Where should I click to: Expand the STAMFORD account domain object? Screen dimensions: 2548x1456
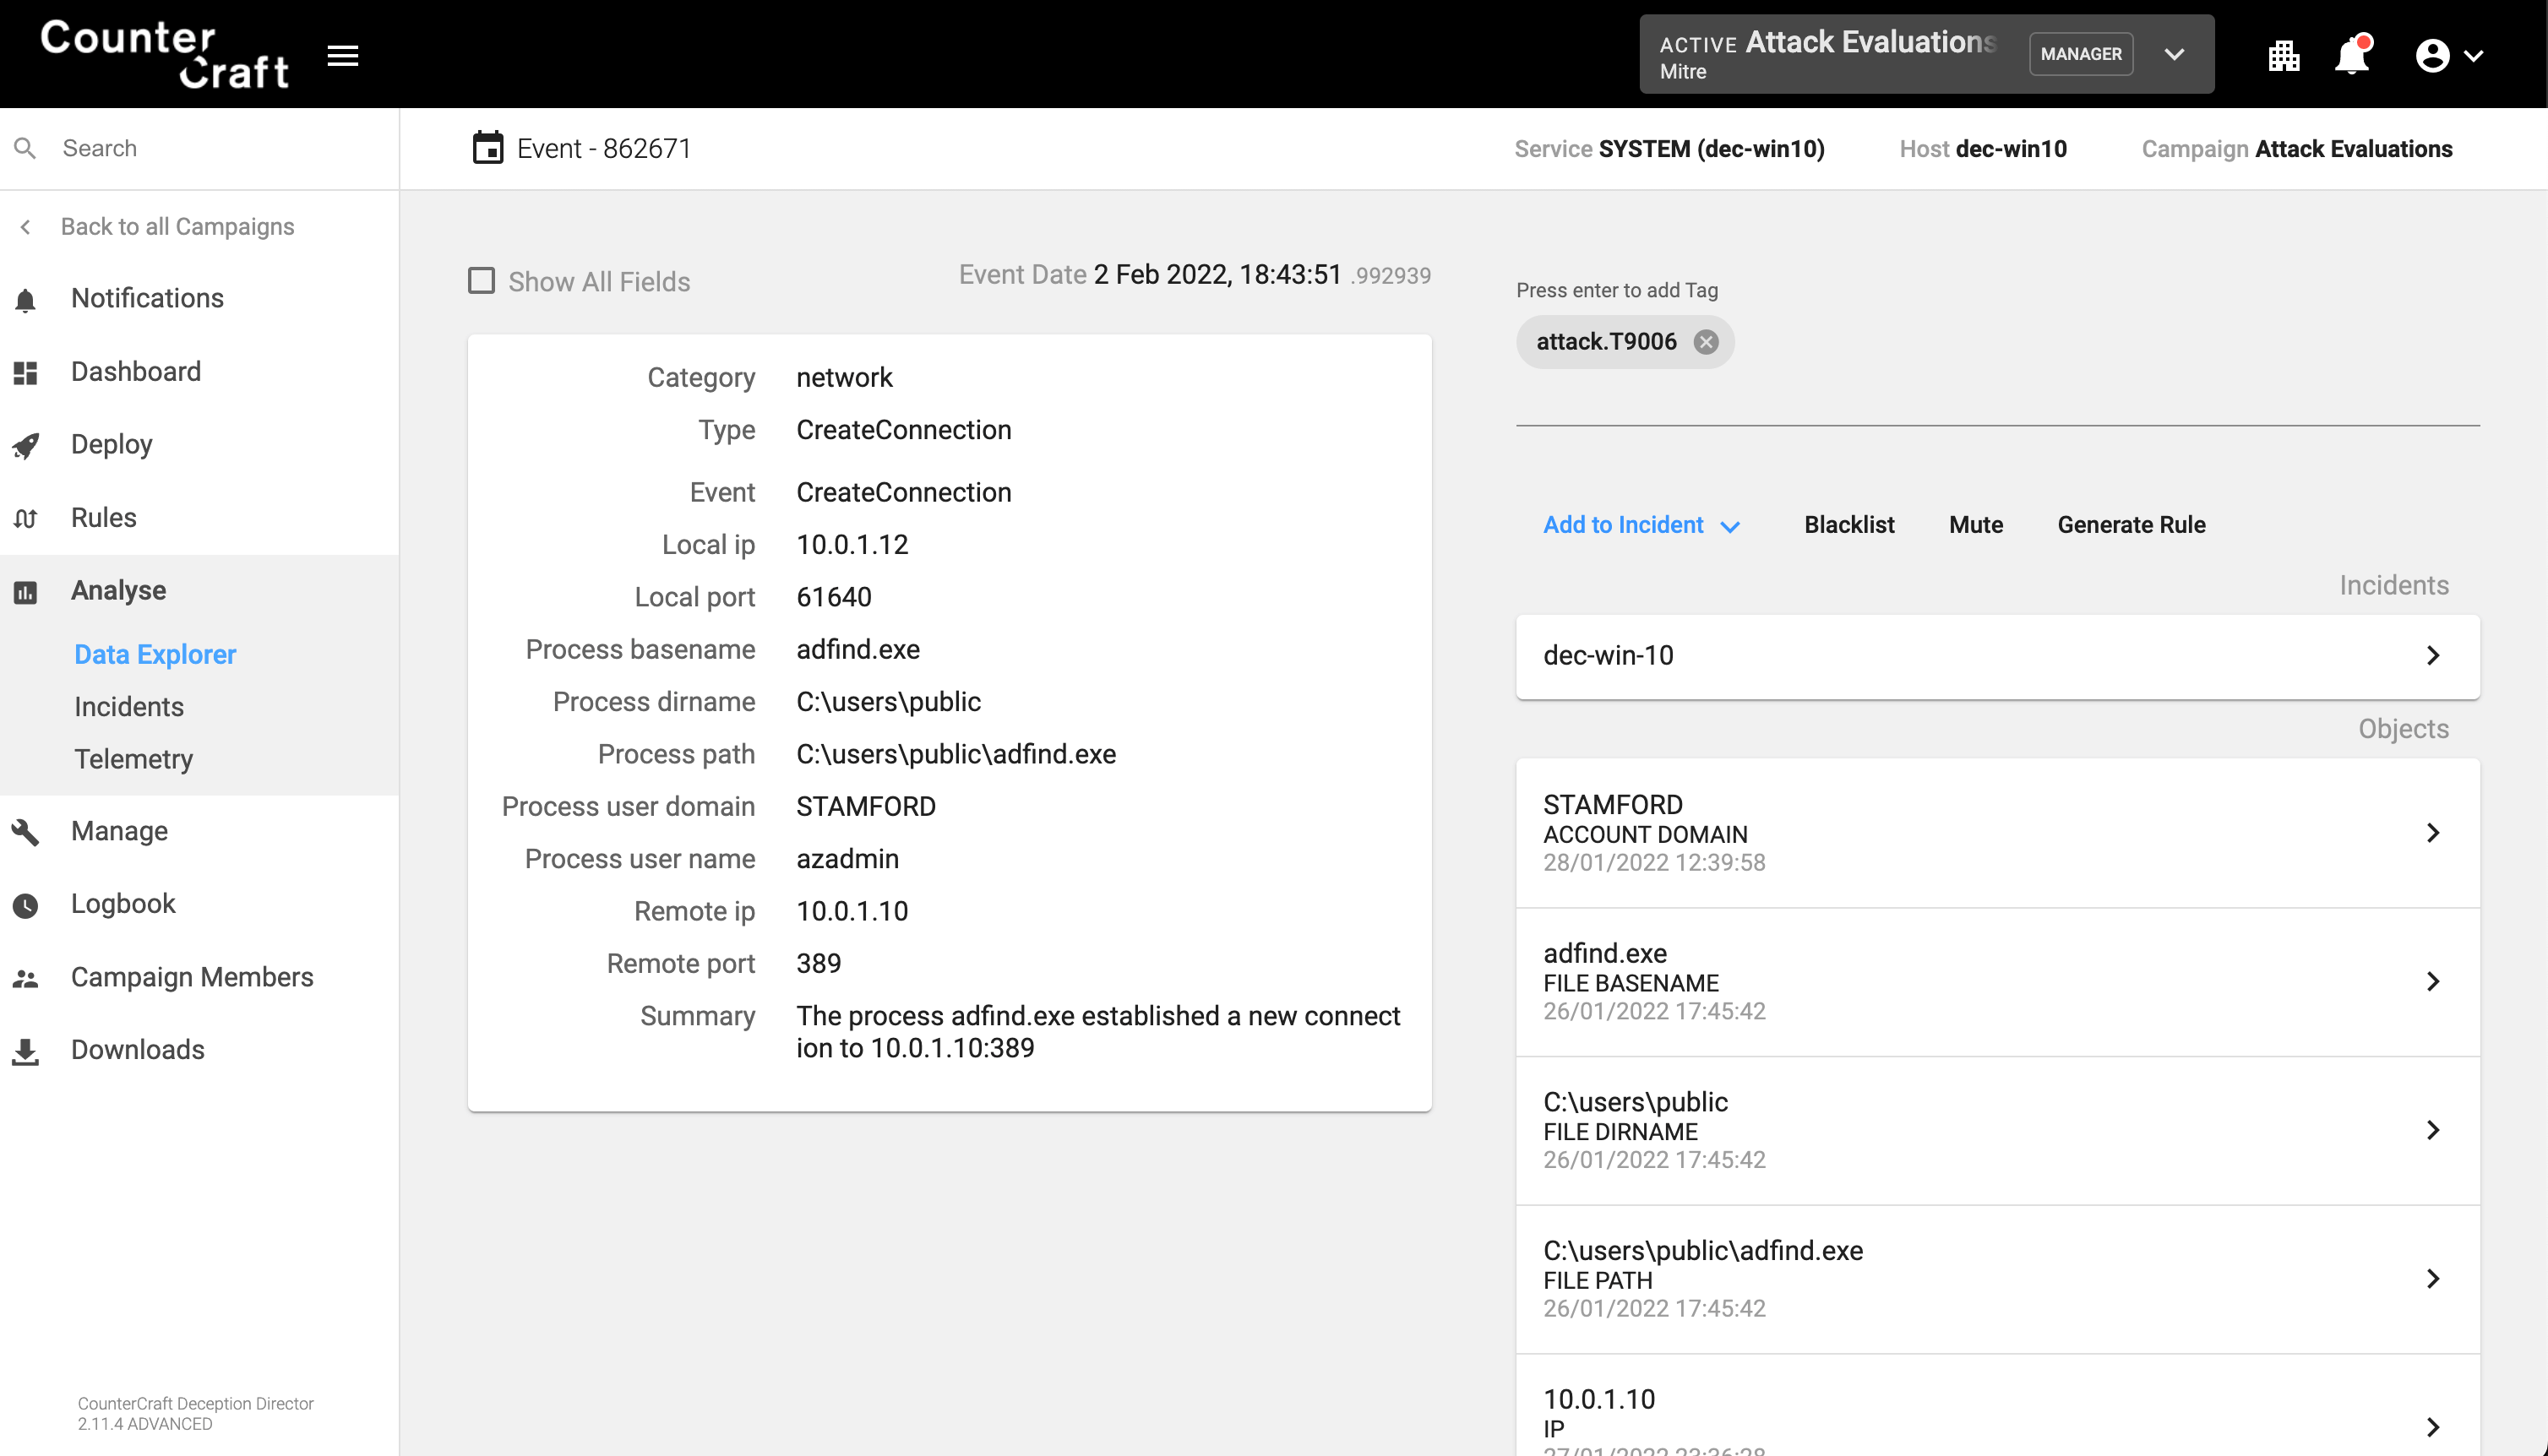[x=1997, y=833]
